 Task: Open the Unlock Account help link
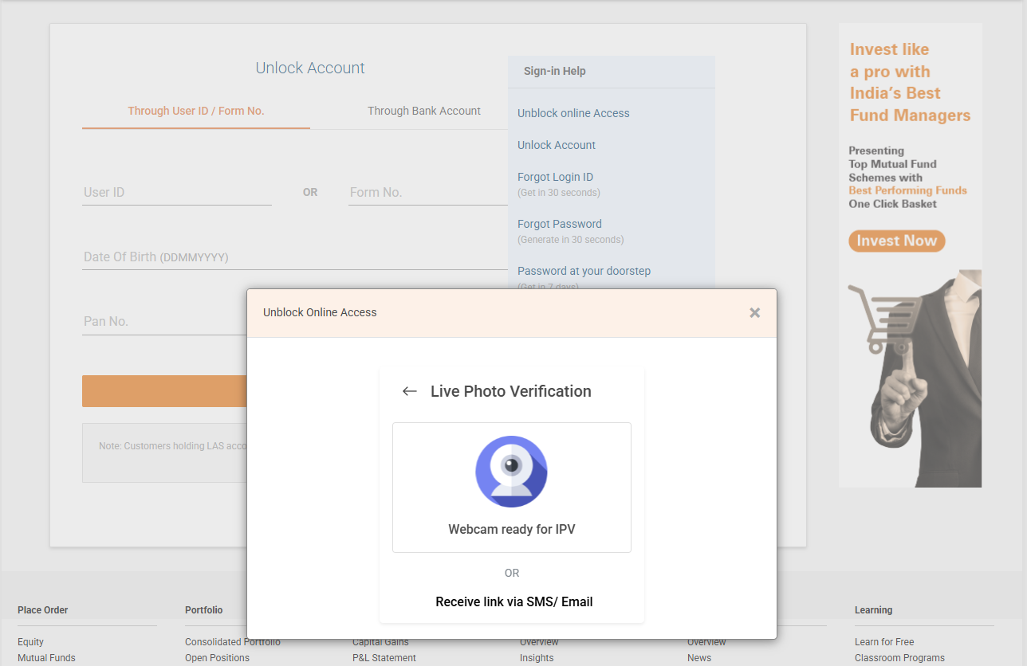556,145
